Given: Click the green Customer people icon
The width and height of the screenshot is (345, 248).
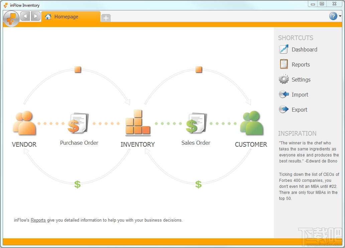Looking at the screenshot, I should (x=252, y=123).
